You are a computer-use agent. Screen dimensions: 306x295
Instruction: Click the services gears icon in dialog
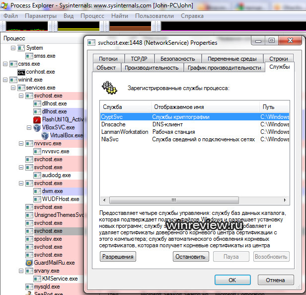pyautogui.click(x=109, y=88)
